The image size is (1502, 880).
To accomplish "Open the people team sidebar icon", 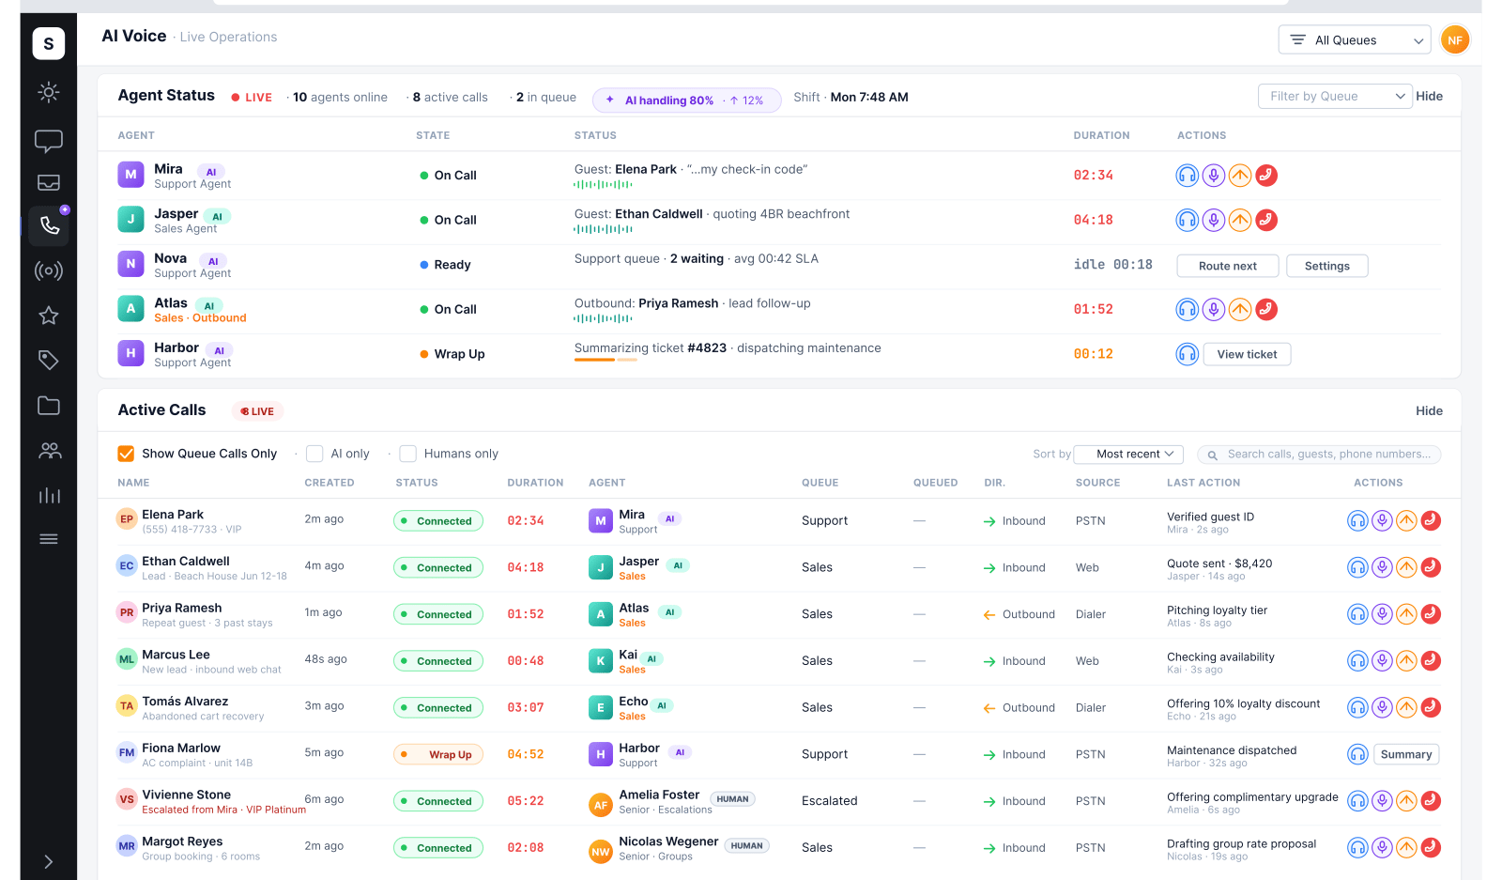I will [x=49, y=451].
